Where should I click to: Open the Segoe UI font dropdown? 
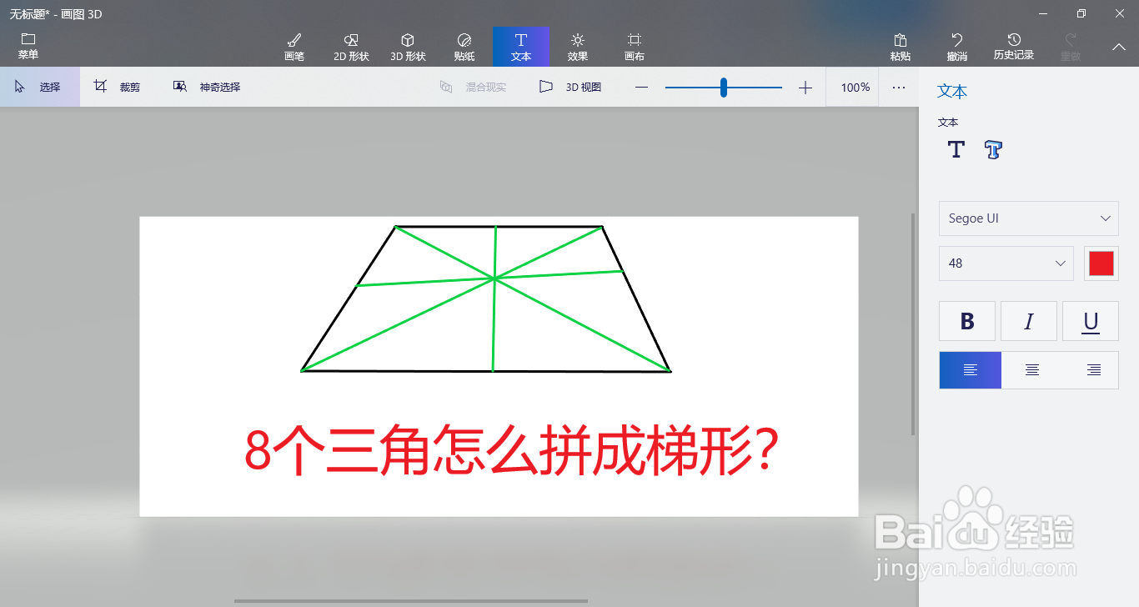click(1028, 218)
